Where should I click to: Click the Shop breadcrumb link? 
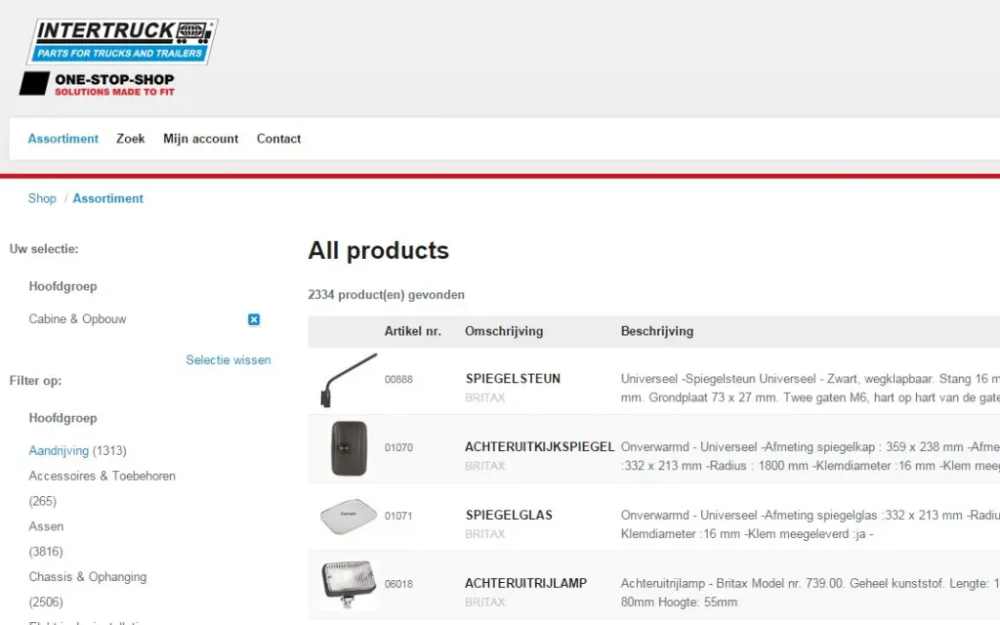[42, 198]
